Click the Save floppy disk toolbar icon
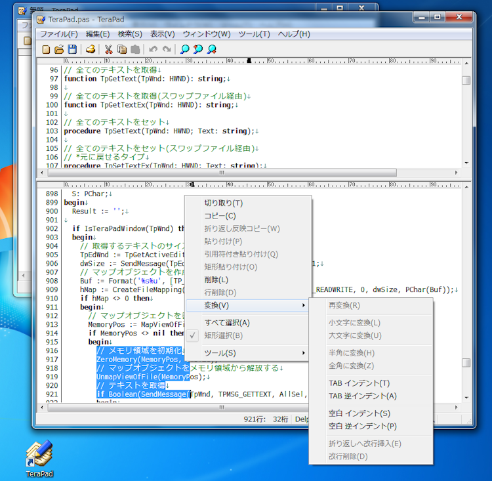 pyautogui.click(x=72, y=49)
